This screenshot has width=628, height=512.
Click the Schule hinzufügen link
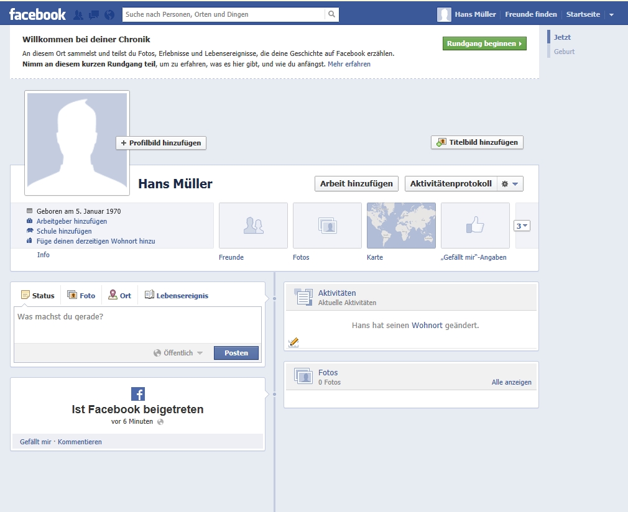64,231
